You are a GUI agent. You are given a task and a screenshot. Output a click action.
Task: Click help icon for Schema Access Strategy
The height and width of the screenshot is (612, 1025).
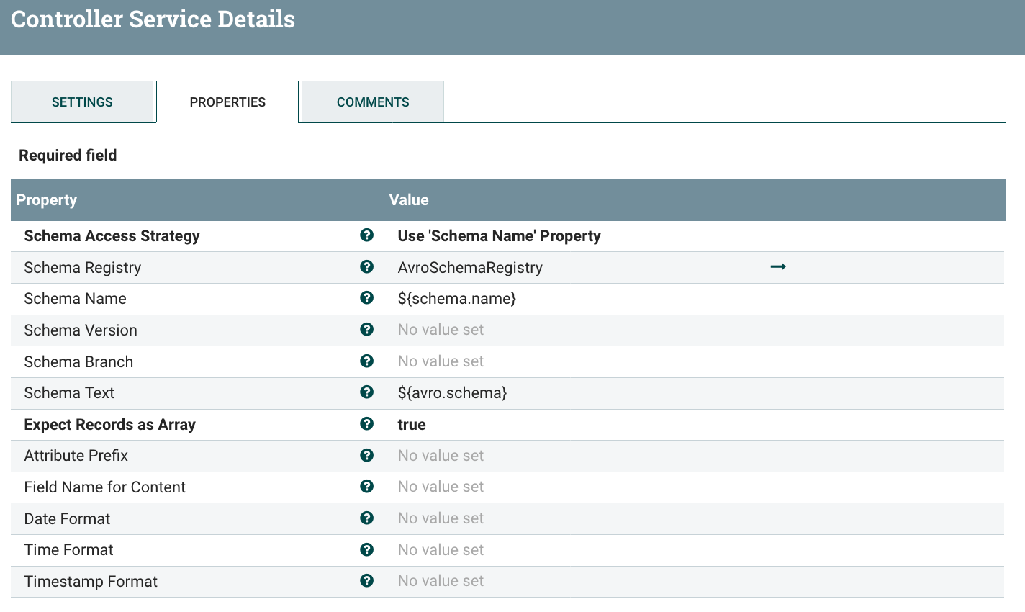pyautogui.click(x=366, y=235)
